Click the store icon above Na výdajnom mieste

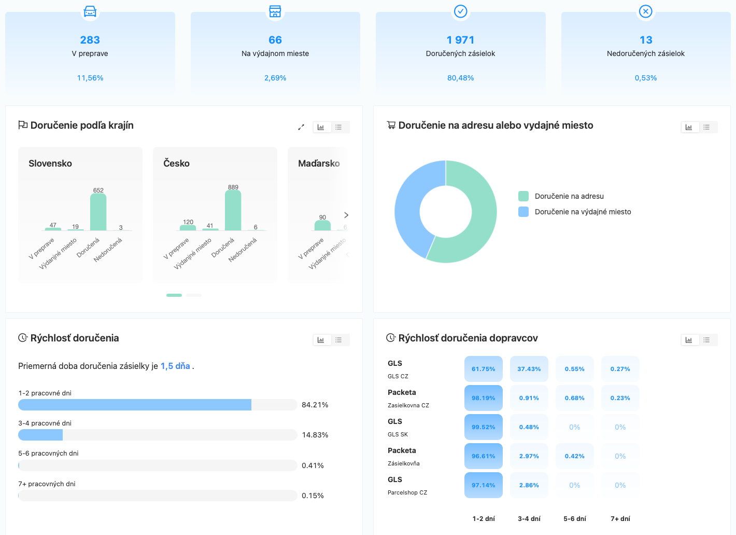pos(275,11)
